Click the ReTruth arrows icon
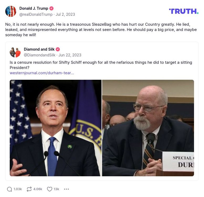The image size is (204, 197). 29,189
